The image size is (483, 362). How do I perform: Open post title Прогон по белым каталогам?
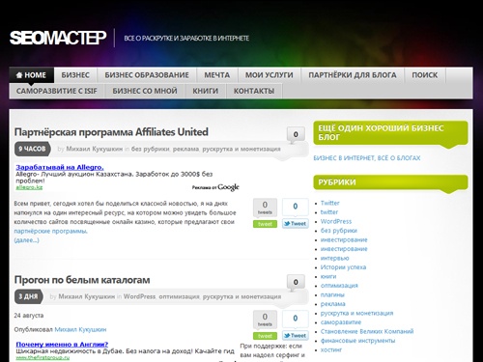click(82, 280)
